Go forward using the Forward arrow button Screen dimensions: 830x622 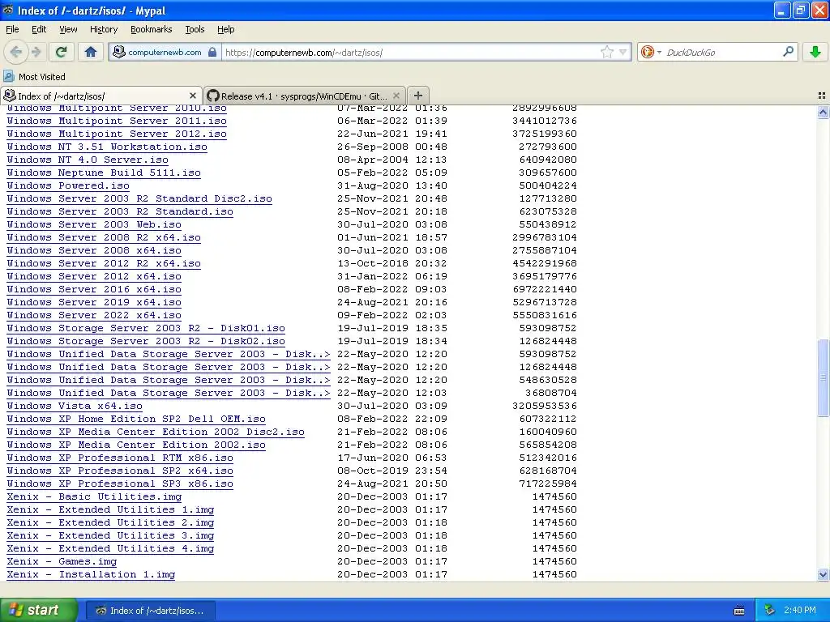coord(36,52)
